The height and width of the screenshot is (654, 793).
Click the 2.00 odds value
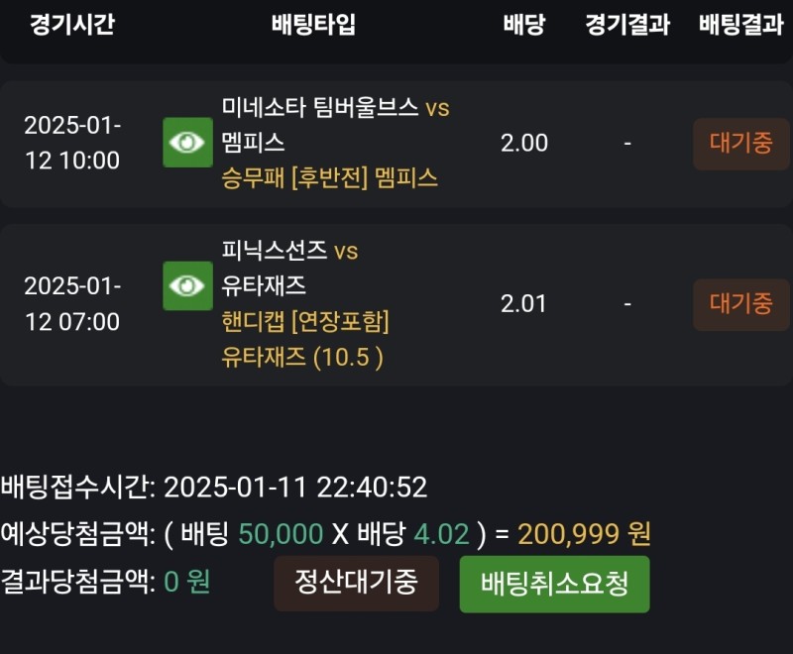tap(523, 143)
